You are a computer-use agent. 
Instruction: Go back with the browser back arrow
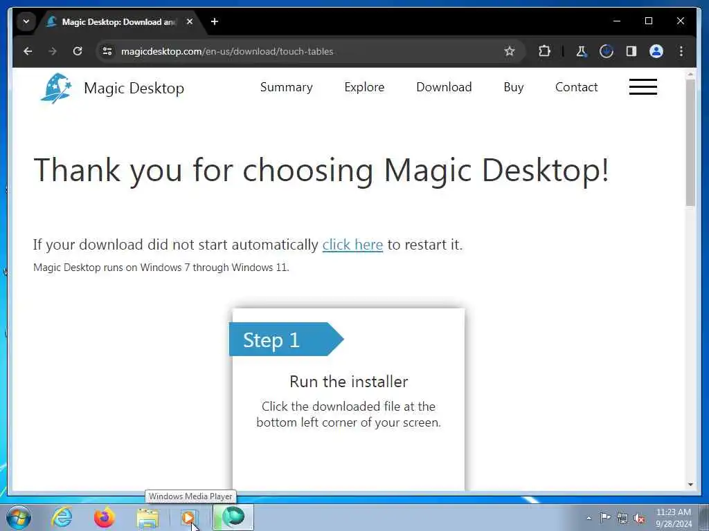point(28,51)
